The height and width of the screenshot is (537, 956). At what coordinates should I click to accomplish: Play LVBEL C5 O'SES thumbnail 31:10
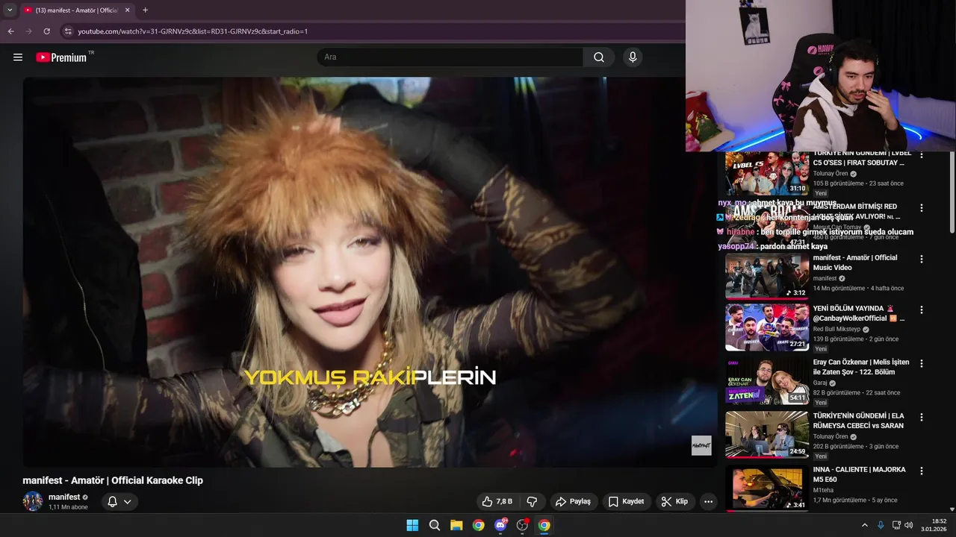767,173
